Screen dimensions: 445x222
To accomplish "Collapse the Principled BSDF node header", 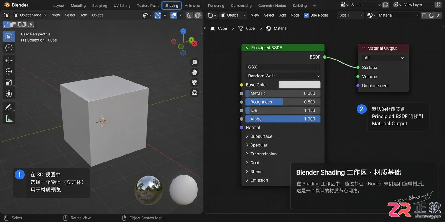I will [x=247, y=48].
